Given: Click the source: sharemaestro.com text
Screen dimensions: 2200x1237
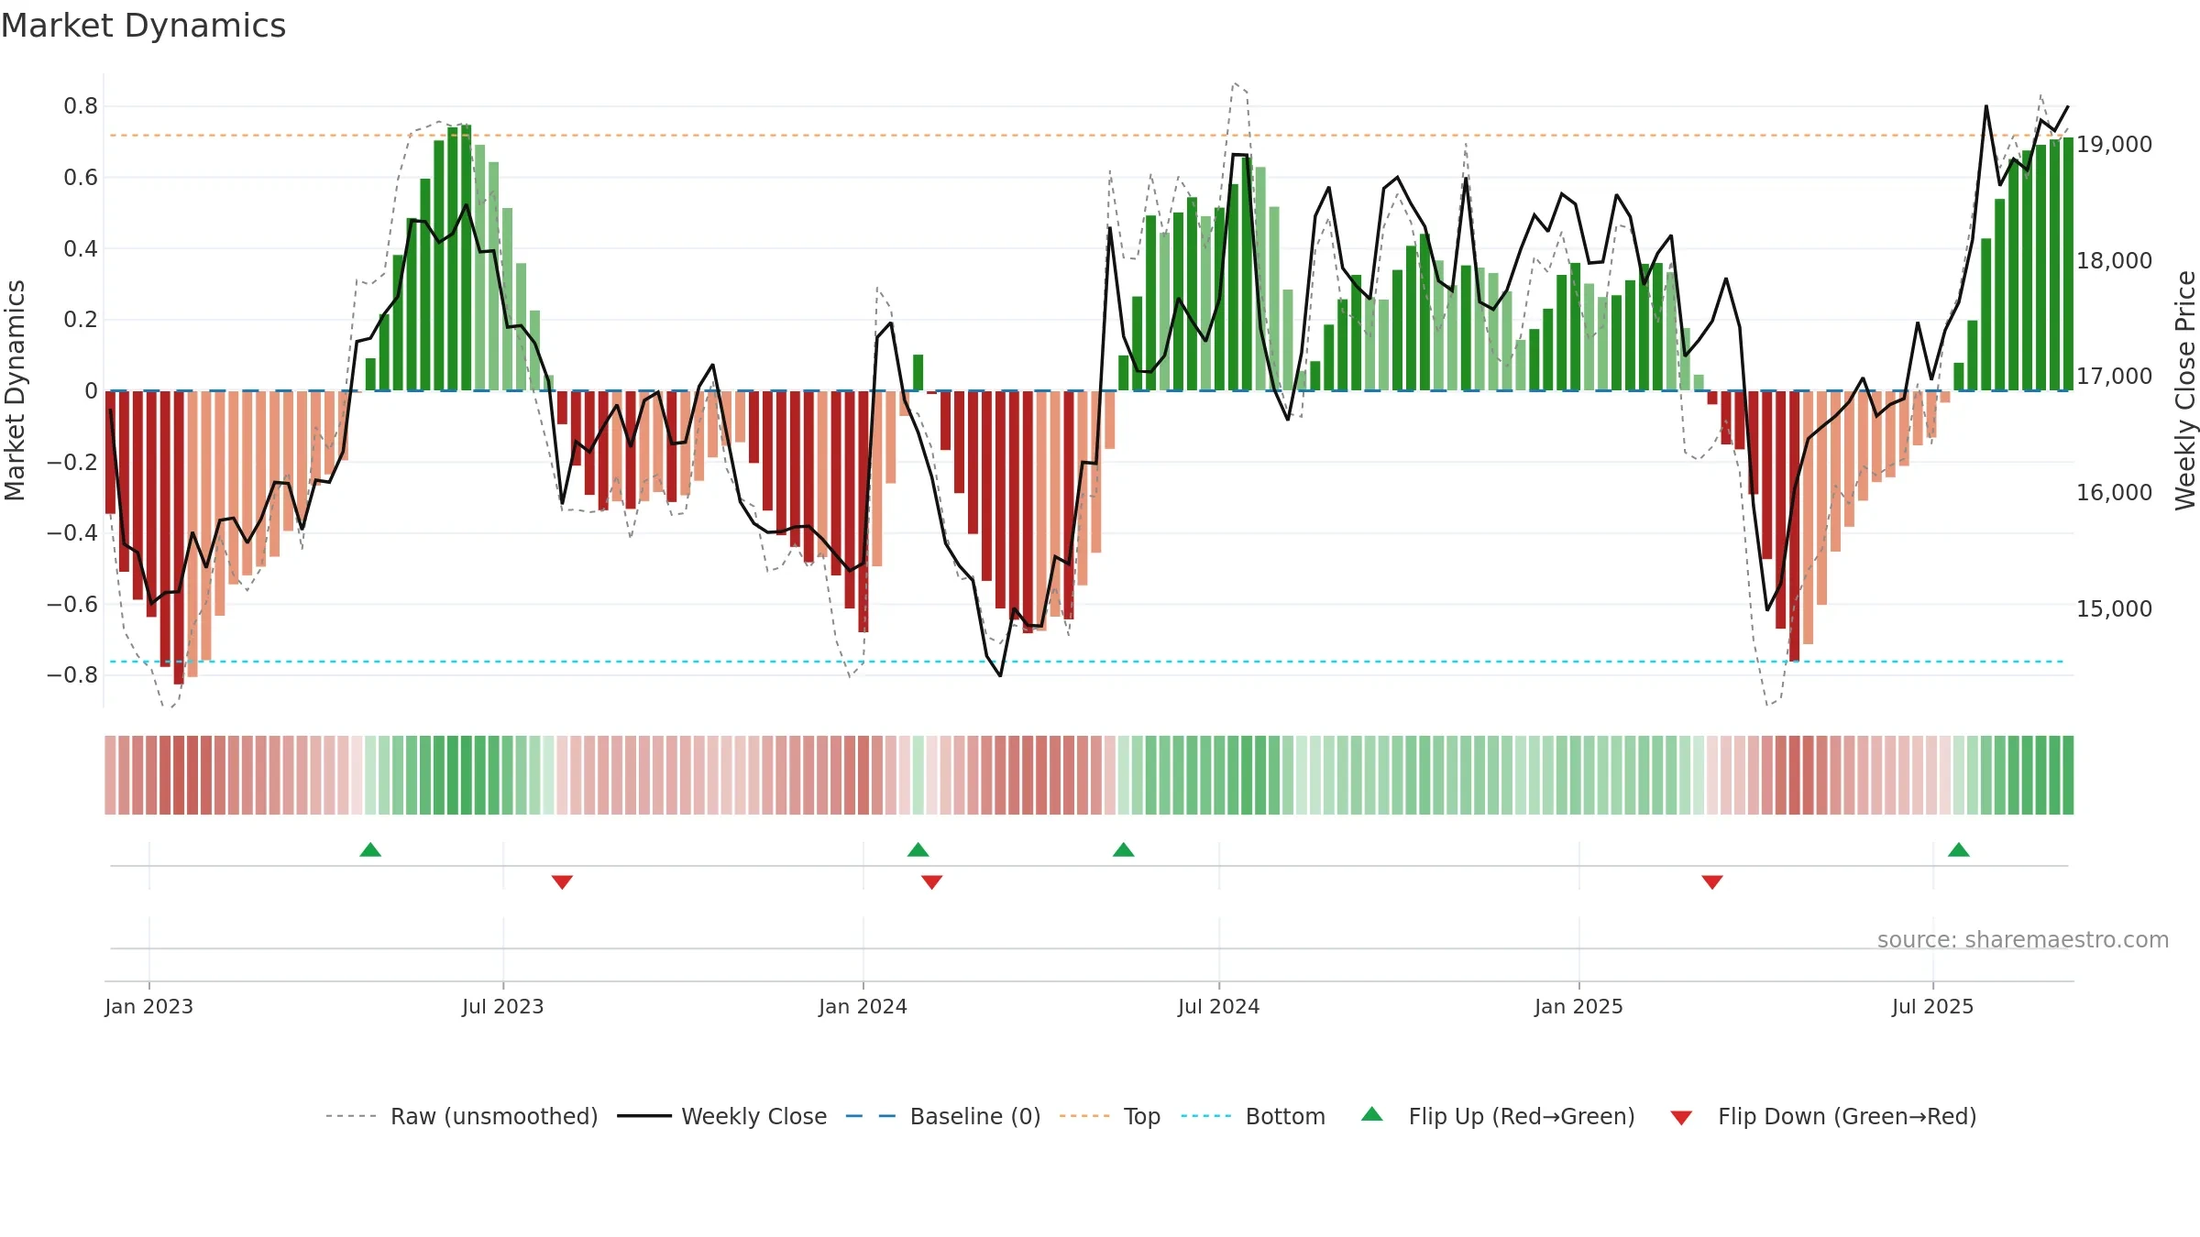Looking at the screenshot, I should (x=2023, y=939).
